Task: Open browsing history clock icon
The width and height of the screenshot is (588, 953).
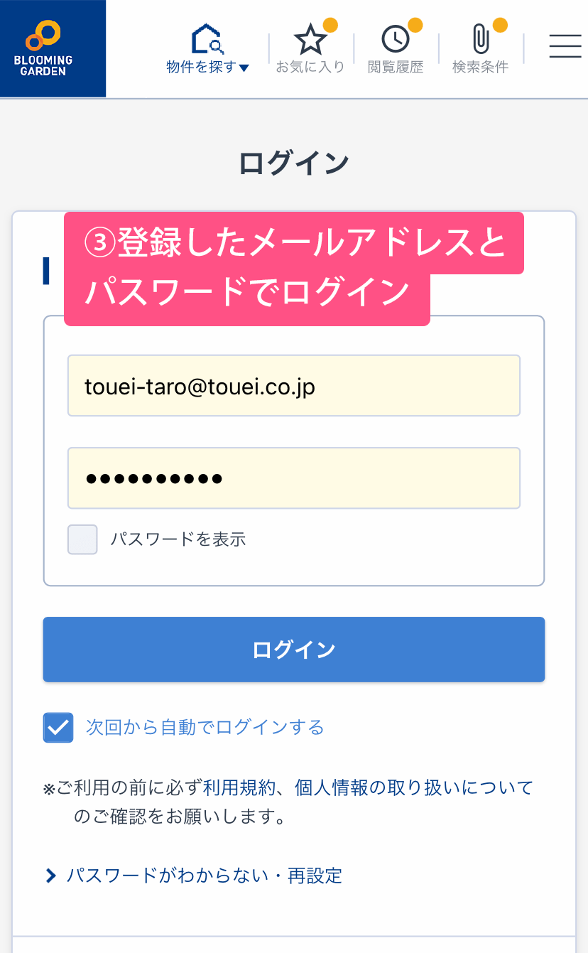Action: [x=395, y=40]
